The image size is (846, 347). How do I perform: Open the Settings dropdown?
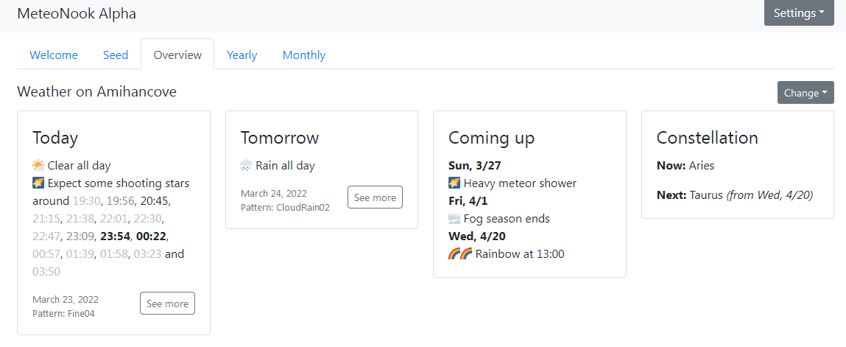tap(799, 13)
